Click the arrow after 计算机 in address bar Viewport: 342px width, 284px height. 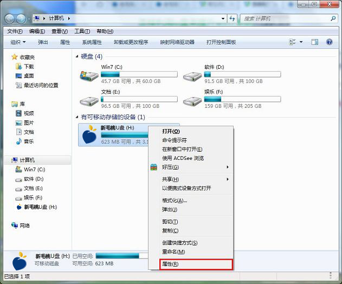tap(69, 18)
